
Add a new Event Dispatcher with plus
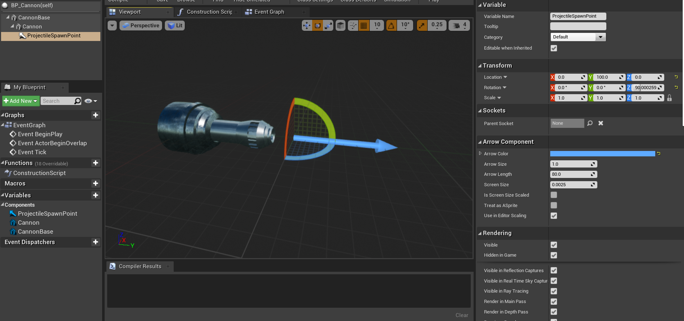[x=96, y=242]
